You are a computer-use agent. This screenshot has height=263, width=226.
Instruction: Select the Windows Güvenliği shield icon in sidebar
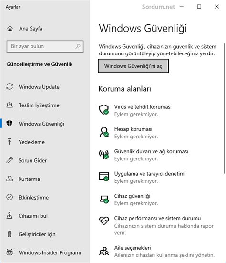click(10, 123)
